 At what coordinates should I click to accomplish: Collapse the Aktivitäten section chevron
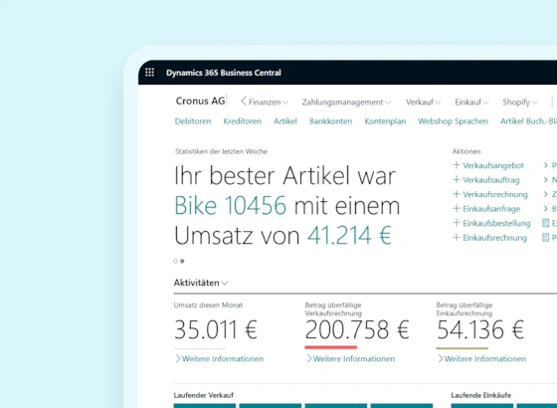[x=225, y=284]
